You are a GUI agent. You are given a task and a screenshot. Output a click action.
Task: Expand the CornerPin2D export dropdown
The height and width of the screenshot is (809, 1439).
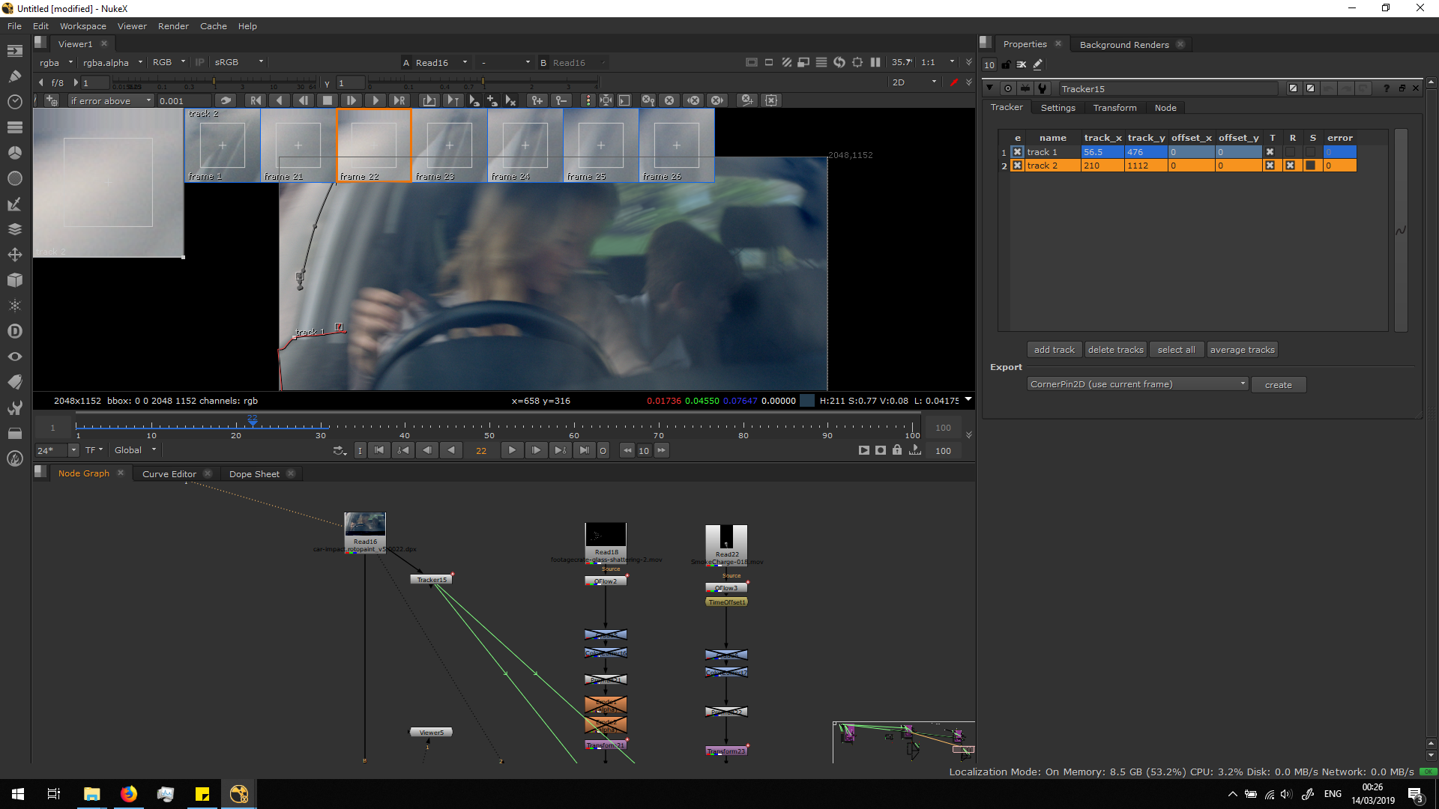[x=1137, y=384]
